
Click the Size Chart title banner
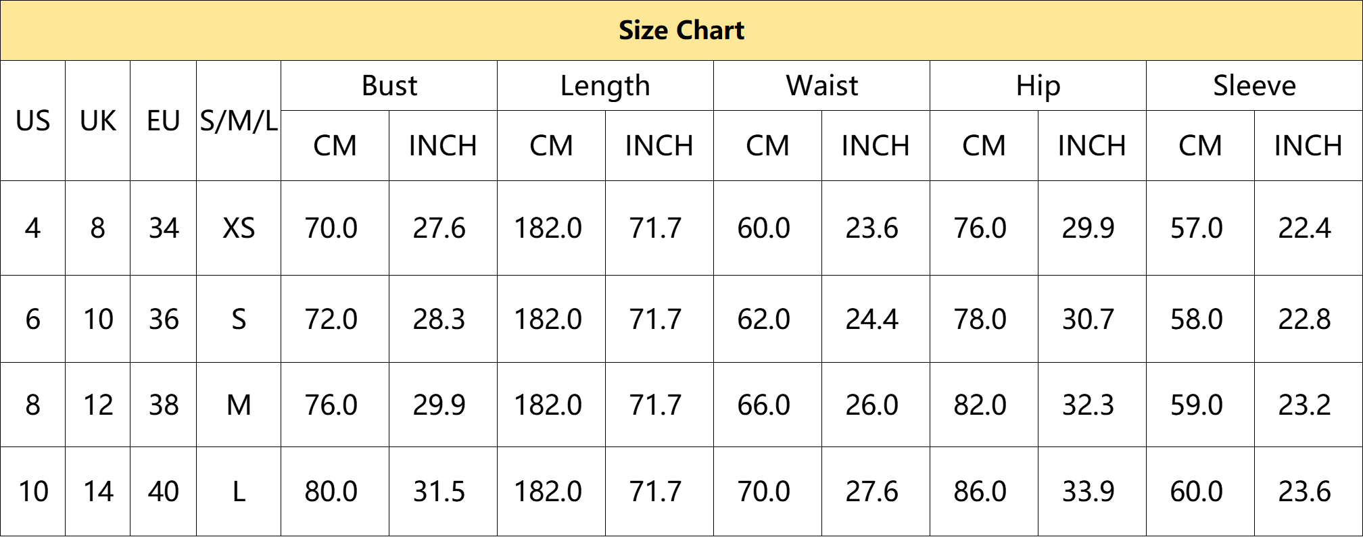coord(681,30)
